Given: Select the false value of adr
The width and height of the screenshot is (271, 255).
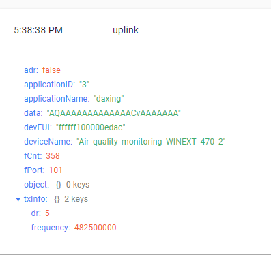Looking at the screenshot, I should coord(51,70).
